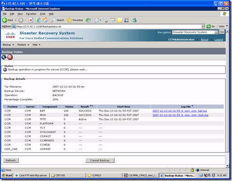Click the Go button next to Navigation

222,32
